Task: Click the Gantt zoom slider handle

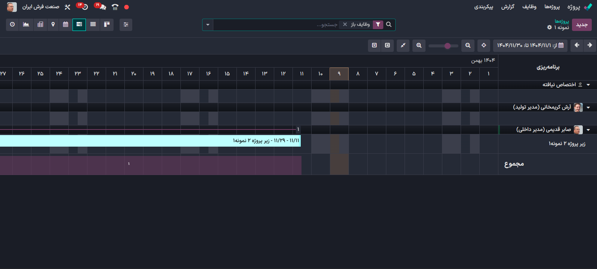Action: click(447, 46)
